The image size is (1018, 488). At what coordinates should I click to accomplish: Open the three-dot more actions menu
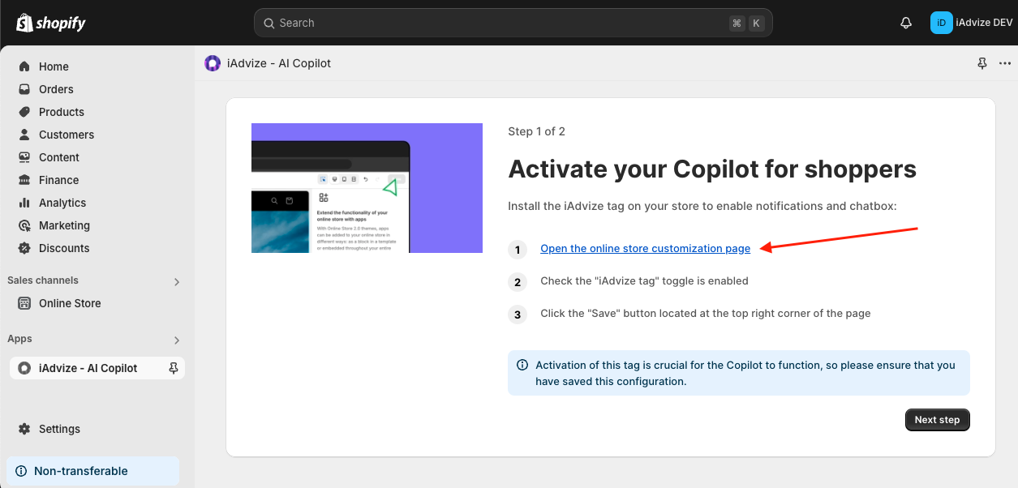1006,63
